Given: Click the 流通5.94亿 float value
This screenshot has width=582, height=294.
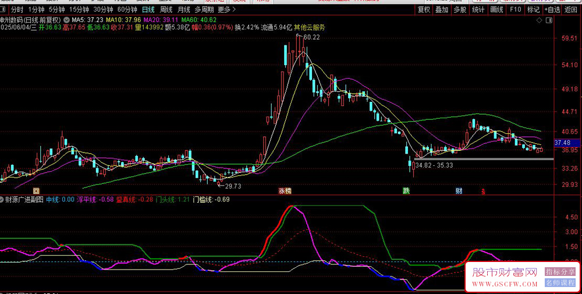Looking at the screenshot, I should [276, 27].
